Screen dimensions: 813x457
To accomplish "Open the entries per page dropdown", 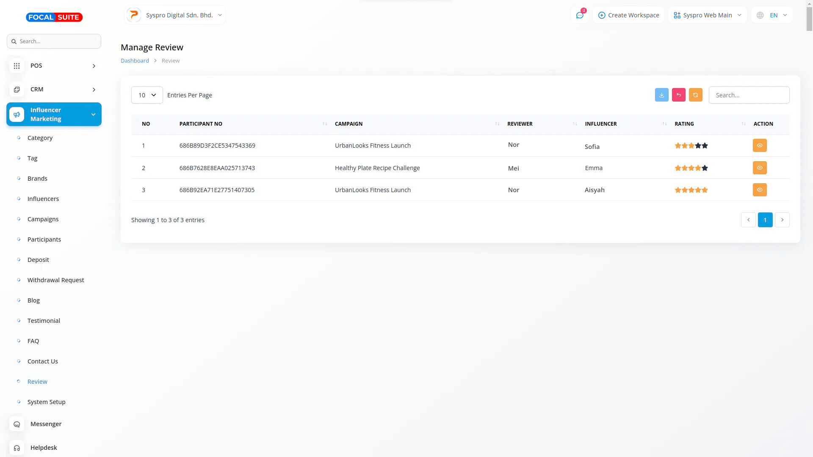I will pos(147,95).
